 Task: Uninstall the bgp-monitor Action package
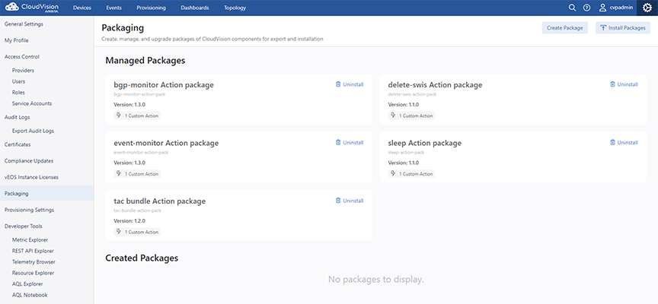coord(350,84)
